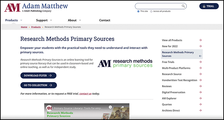Open the Support nav menu
The image size is (224, 120).
(x=42, y=20)
